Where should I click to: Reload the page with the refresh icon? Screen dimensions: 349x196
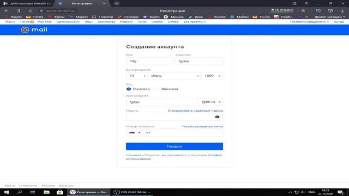click(31, 11)
